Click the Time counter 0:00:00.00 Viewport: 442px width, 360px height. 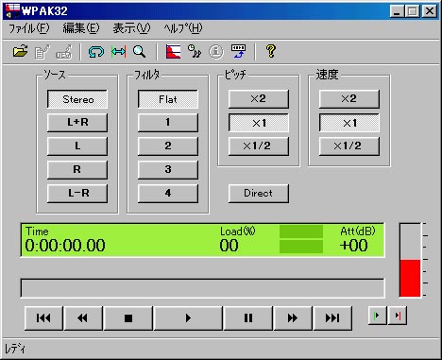pos(65,246)
